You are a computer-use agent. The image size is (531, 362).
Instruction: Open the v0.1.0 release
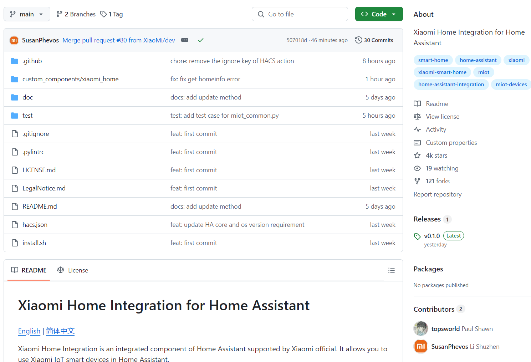(x=432, y=236)
